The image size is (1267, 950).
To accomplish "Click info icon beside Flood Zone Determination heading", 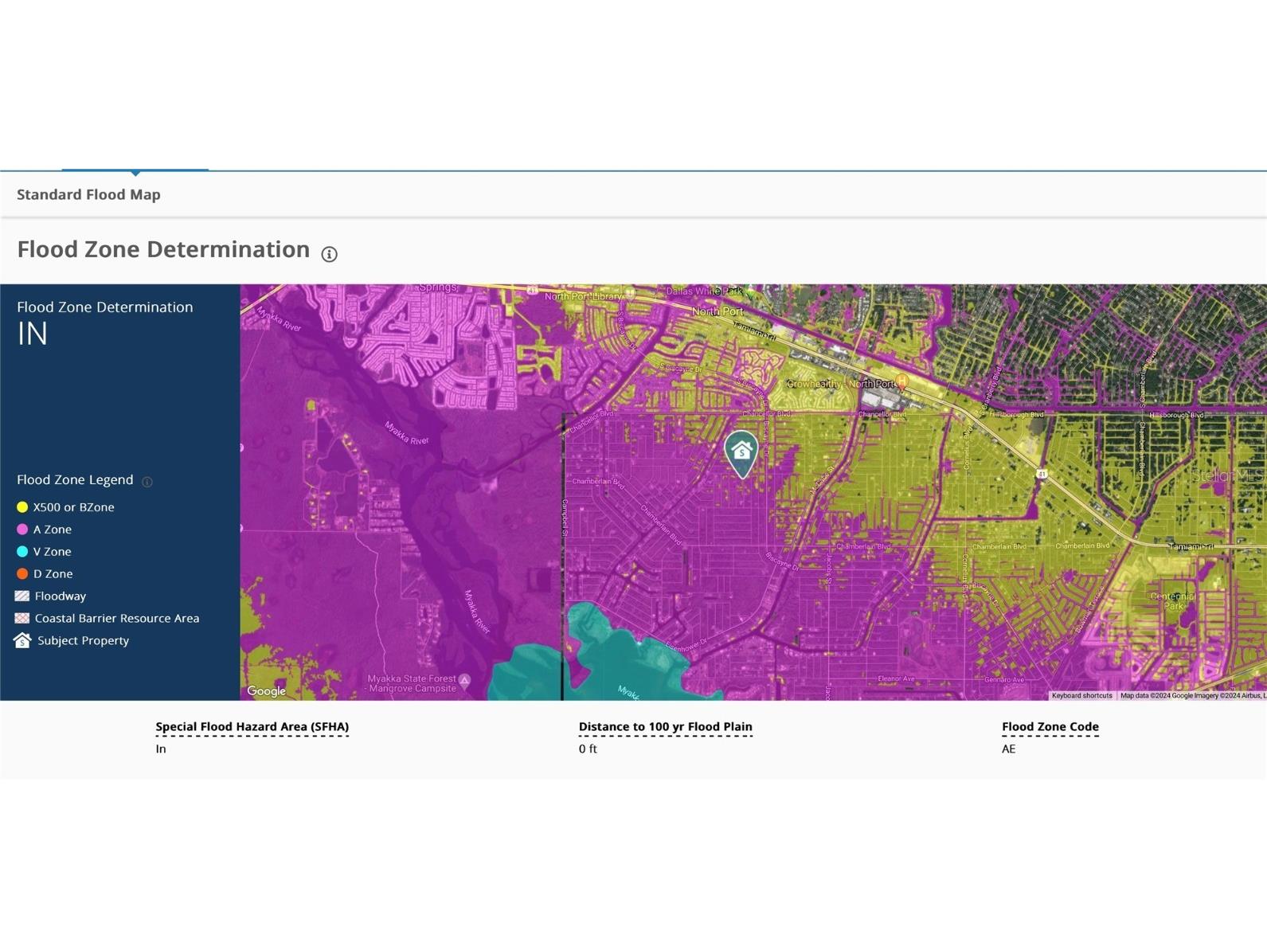I will (329, 254).
